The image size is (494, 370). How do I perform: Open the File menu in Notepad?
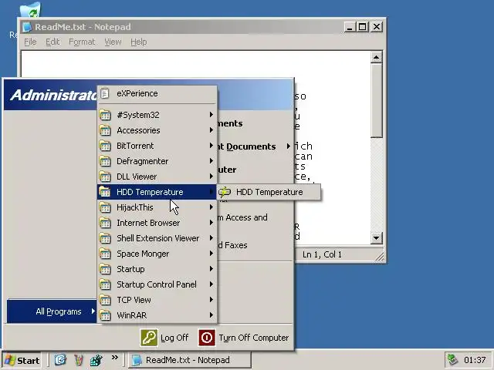(x=30, y=42)
